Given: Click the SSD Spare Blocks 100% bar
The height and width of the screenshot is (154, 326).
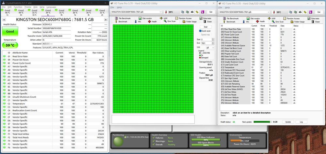Looking at the screenshot, I should (206, 145).
